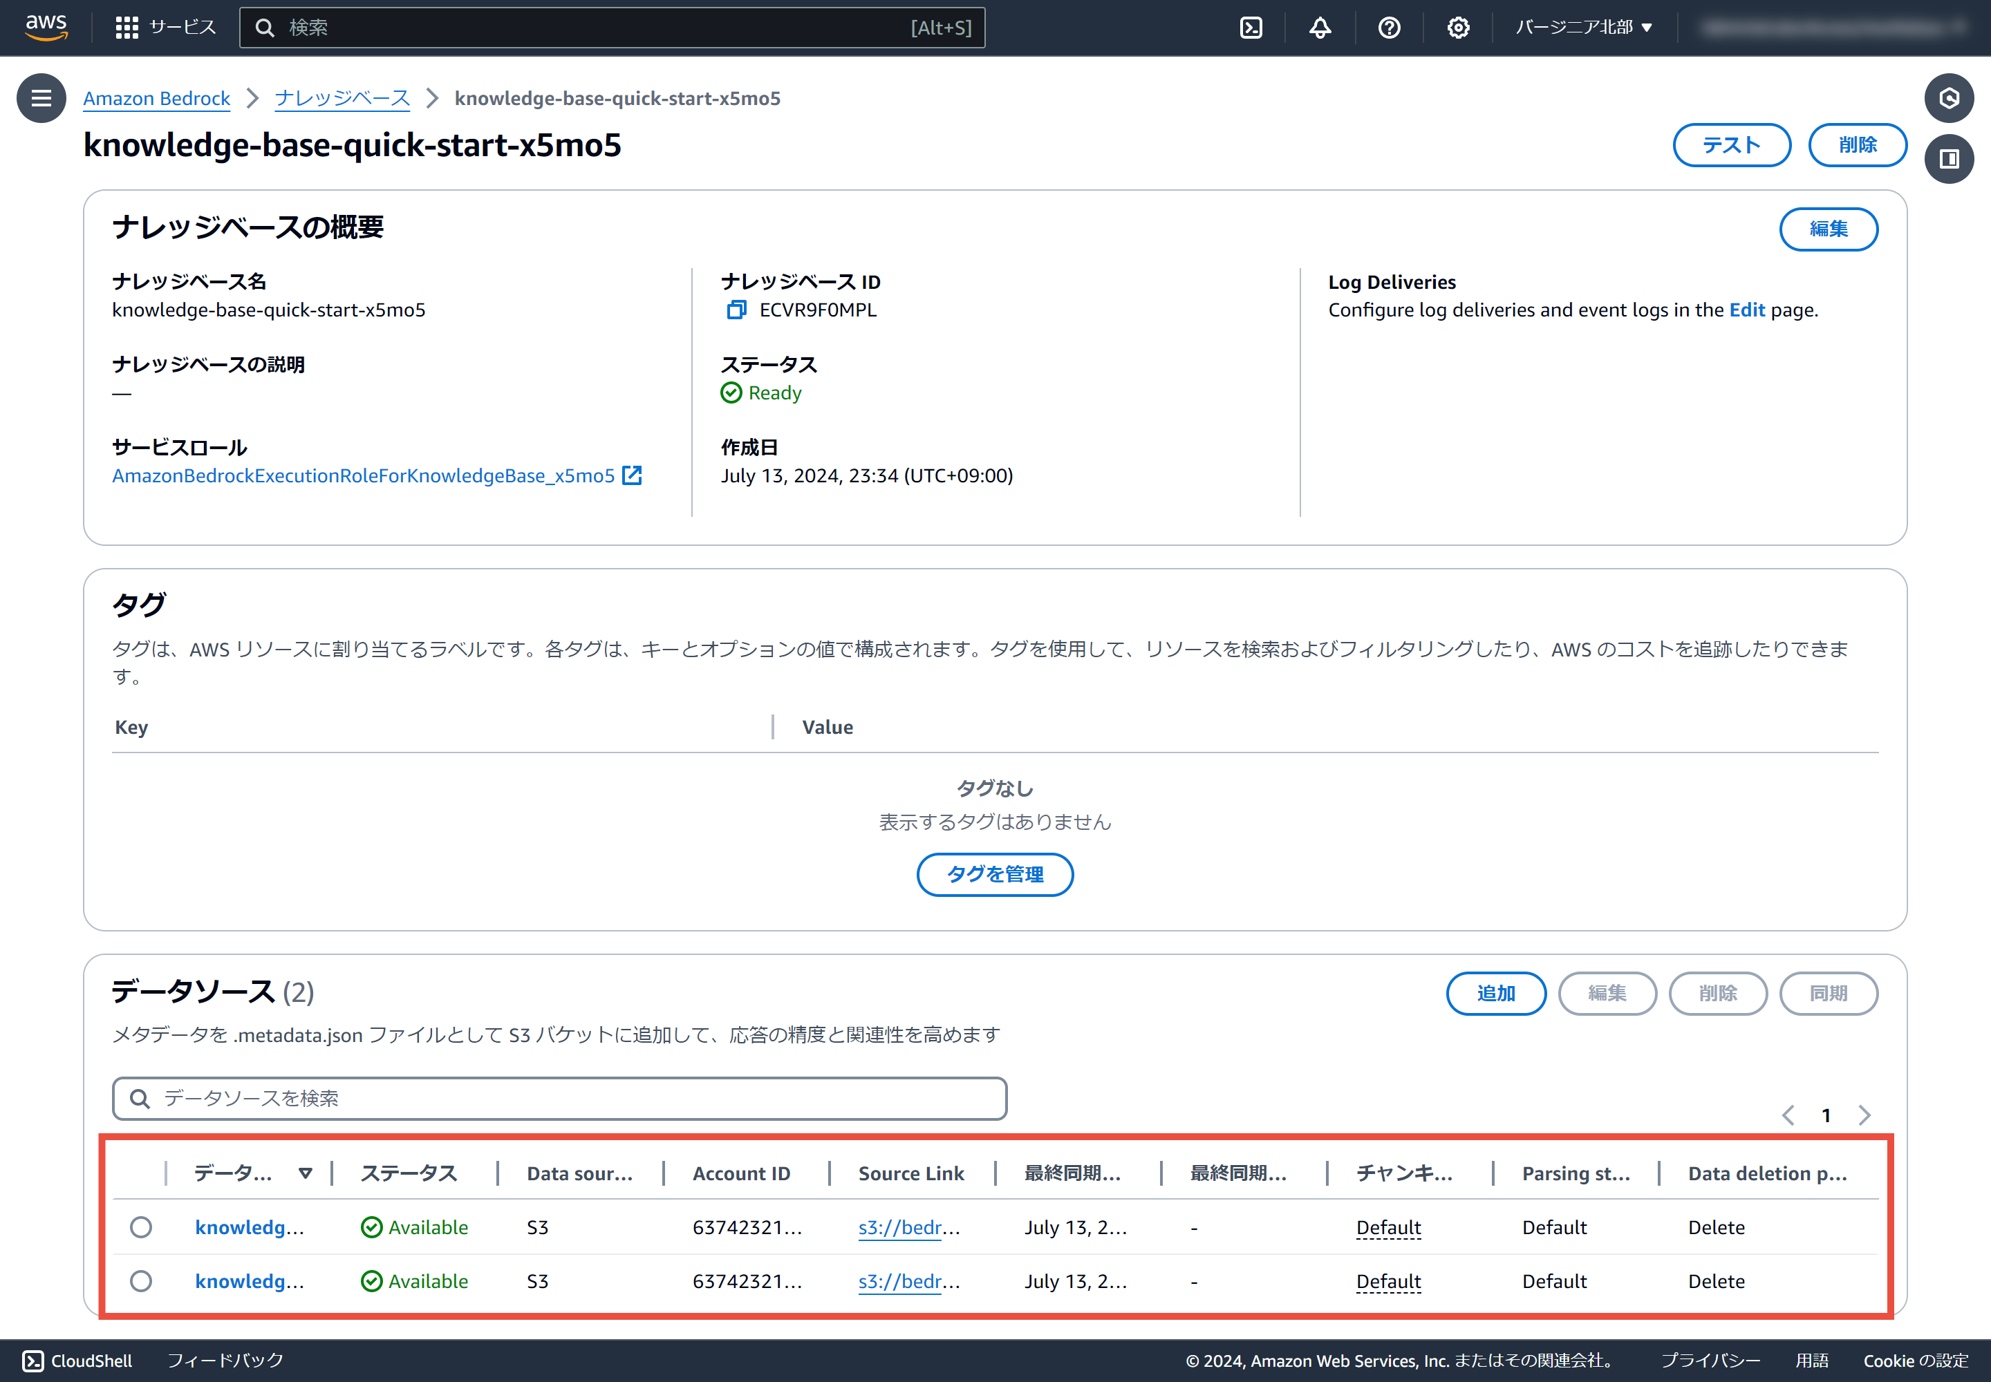Select the second data source radio button
The height and width of the screenshot is (1382, 1991).
click(x=141, y=1280)
